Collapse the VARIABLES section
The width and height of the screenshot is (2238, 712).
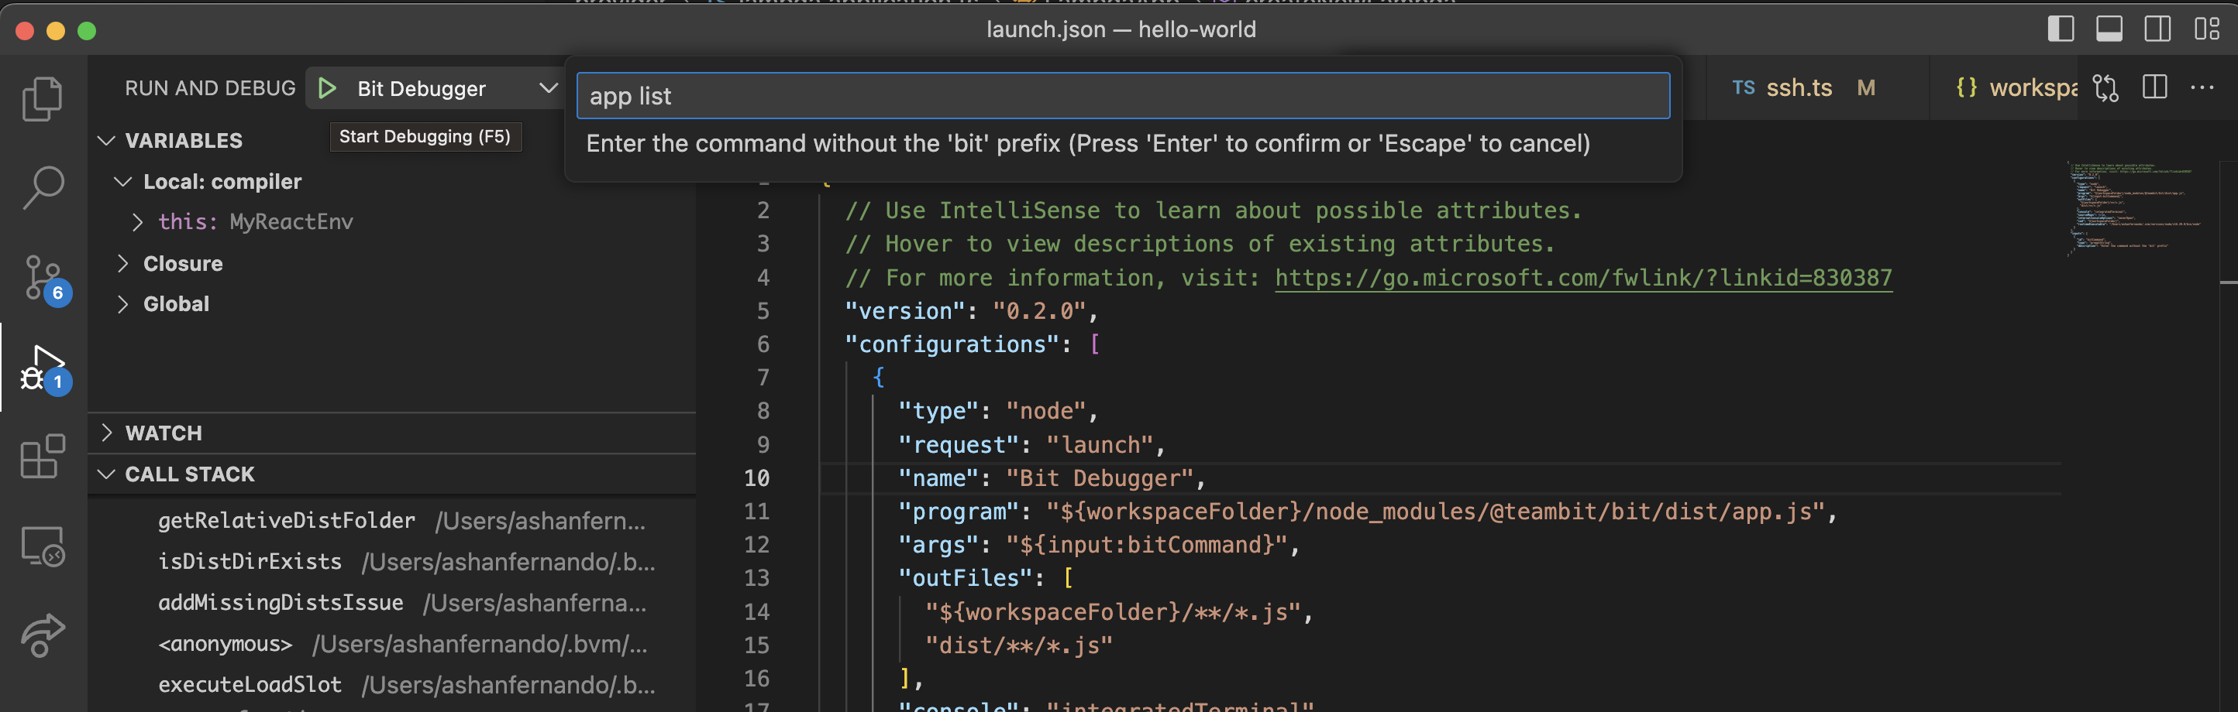[106, 141]
